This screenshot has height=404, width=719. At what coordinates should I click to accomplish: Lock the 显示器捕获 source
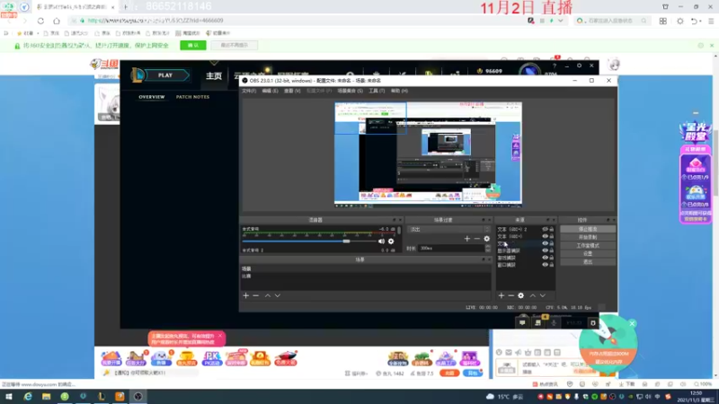pos(551,250)
